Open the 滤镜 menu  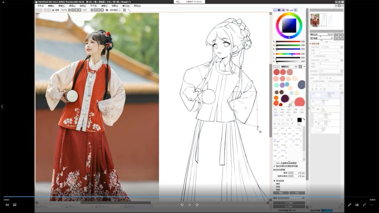point(104,6)
